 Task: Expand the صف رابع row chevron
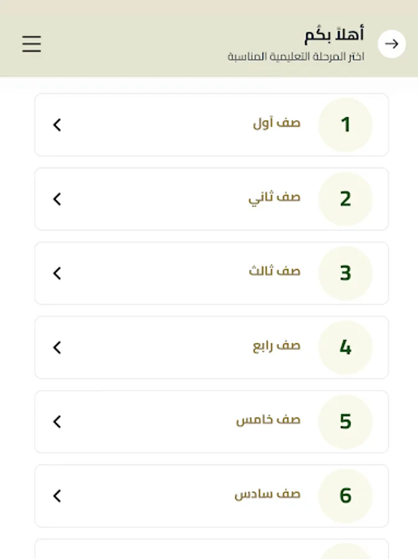(x=57, y=347)
